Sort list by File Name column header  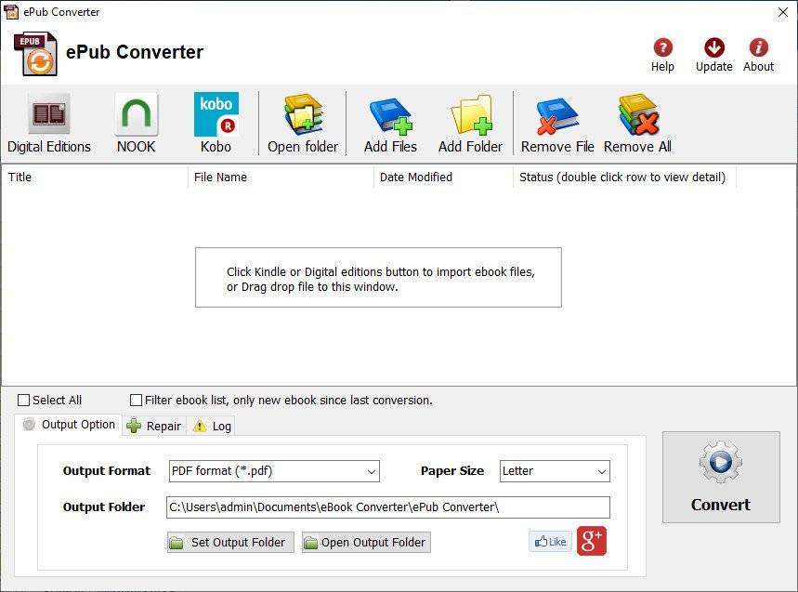click(x=281, y=178)
